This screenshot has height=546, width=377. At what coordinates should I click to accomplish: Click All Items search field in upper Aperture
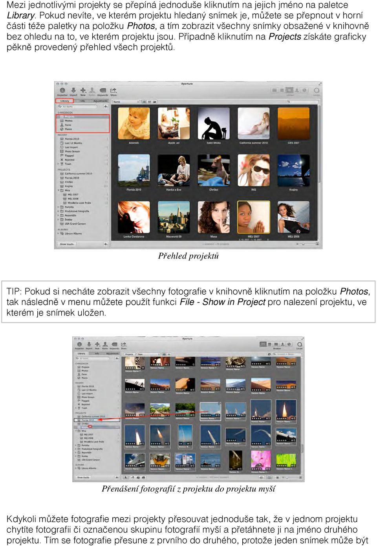(78, 107)
